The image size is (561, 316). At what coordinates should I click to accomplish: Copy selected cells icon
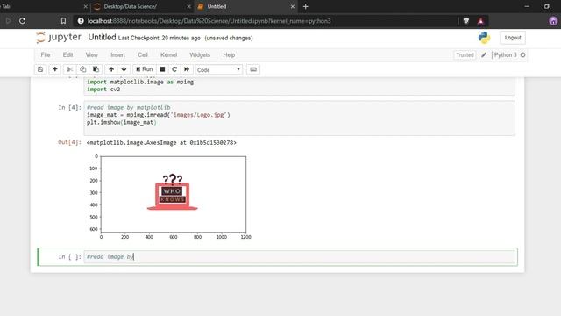tap(82, 69)
